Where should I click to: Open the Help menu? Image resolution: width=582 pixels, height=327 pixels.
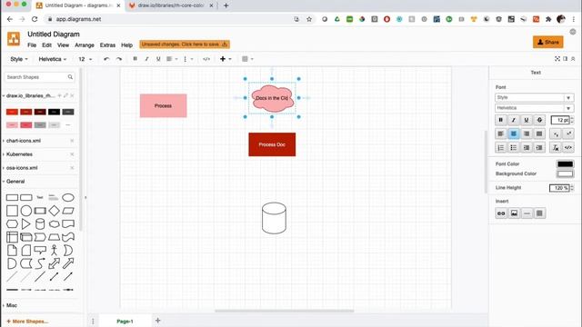point(127,45)
